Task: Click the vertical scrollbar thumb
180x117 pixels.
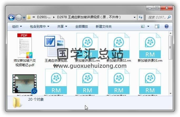Action: tap(171, 47)
